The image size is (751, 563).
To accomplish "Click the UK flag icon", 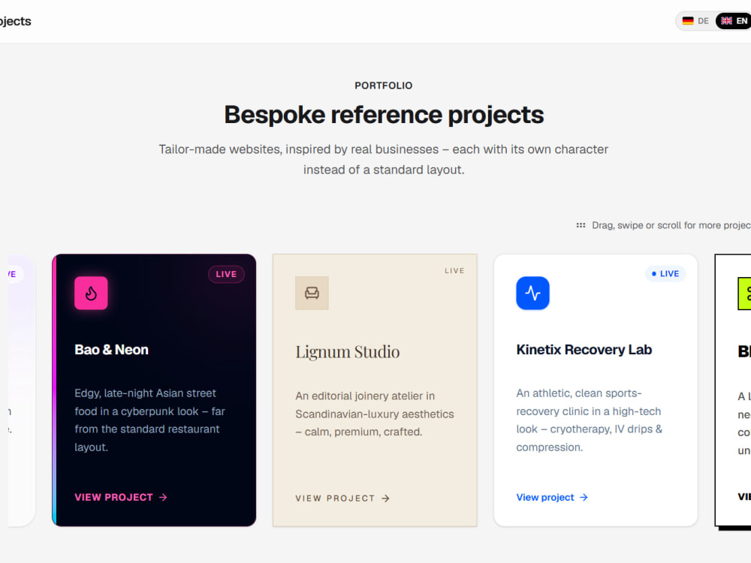I will [x=726, y=21].
